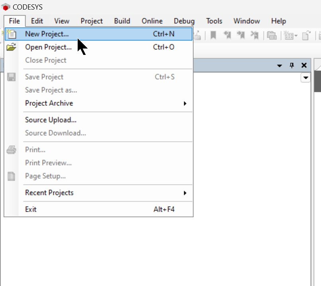This screenshot has height=286, width=321.
Task: Click the add object toolbar icon
Action: tap(288, 35)
